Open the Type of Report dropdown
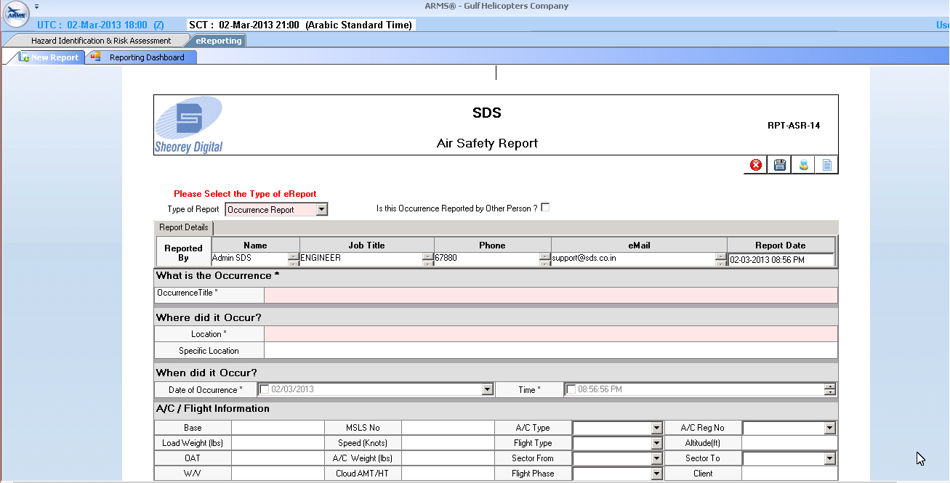The width and height of the screenshot is (950, 483). coord(321,210)
